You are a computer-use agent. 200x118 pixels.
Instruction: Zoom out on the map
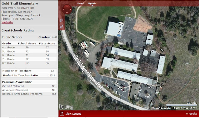(62, 26)
